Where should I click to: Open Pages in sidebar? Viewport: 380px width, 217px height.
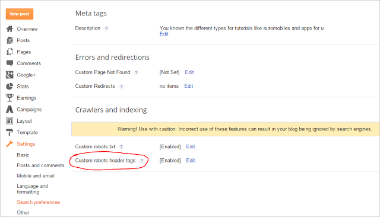point(24,52)
